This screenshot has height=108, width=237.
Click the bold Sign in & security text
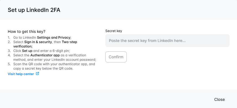pos(38,42)
